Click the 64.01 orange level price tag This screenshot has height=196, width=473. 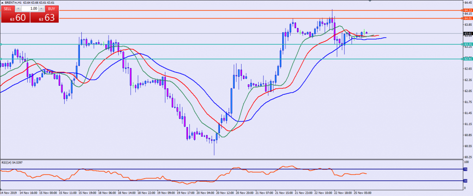point(467,18)
